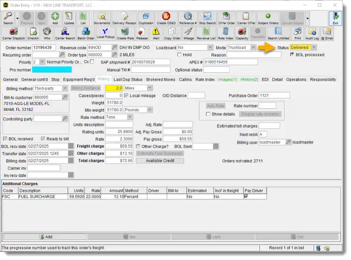The width and height of the screenshot is (351, 260).
Task: Open the Pounds weight unit dropdown
Action: (x=150, y=110)
